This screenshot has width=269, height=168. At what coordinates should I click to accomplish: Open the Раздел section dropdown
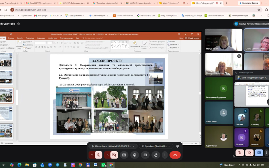point(28,48)
